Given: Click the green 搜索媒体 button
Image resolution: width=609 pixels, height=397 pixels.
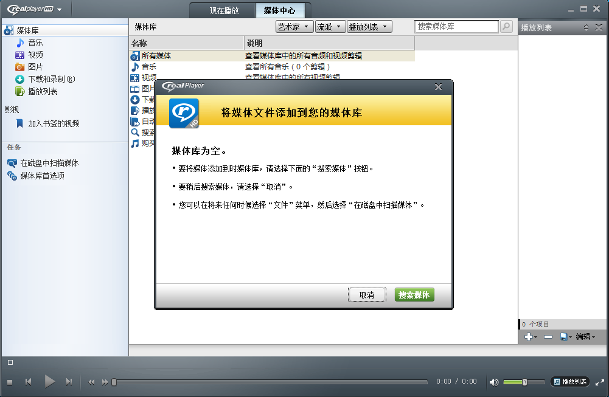Looking at the screenshot, I should point(414,294).
